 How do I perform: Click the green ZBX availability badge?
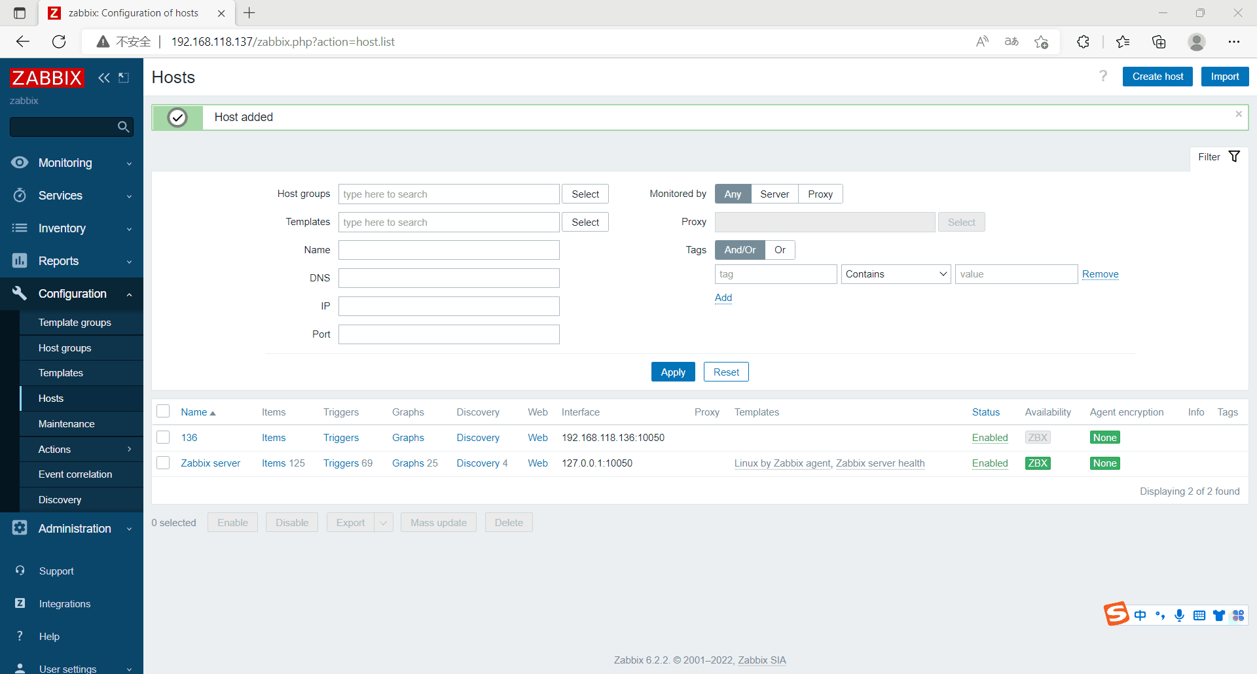point(1038,463)
